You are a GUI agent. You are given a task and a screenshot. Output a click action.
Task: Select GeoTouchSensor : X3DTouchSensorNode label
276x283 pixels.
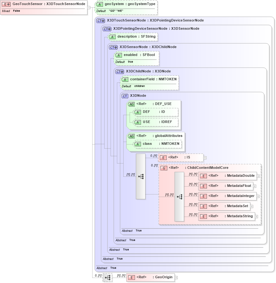pos(49,4)
